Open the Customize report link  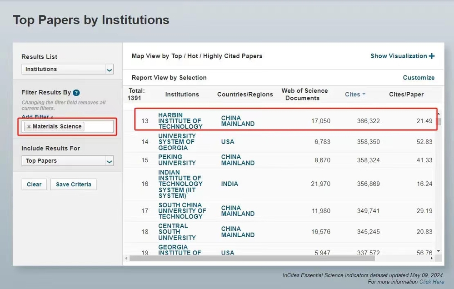tap(419, 78)
